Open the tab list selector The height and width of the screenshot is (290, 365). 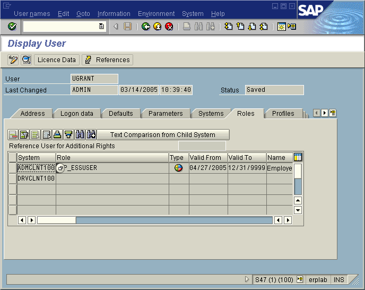click(x=333, y=113)
